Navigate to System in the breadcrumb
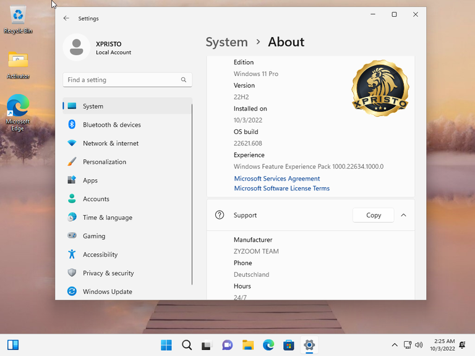This screenshot has width=475, height=356. [x=226, y=42]
